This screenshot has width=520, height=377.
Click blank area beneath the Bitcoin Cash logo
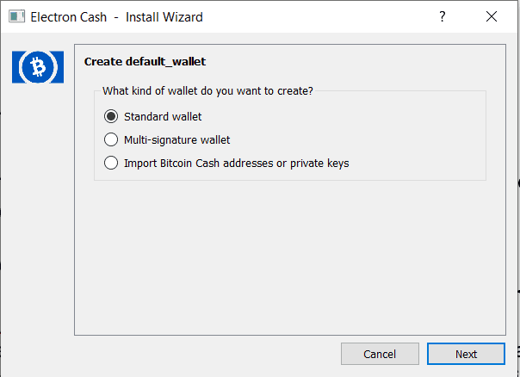click(38, 215)
